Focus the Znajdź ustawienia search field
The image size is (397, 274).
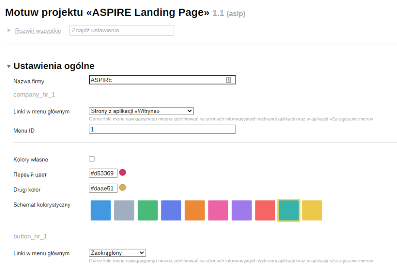pyautogui.click(x=121, y=31)
